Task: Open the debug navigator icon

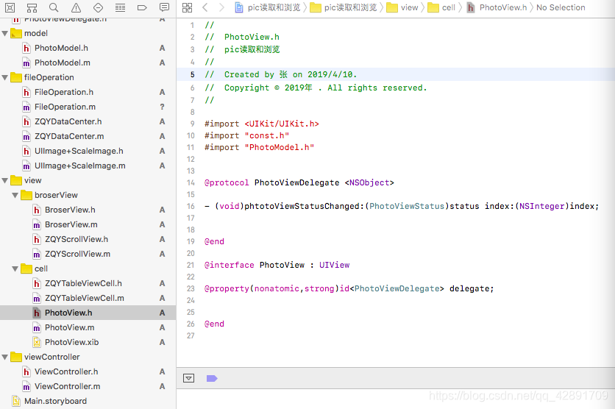Action: [120, 7]
